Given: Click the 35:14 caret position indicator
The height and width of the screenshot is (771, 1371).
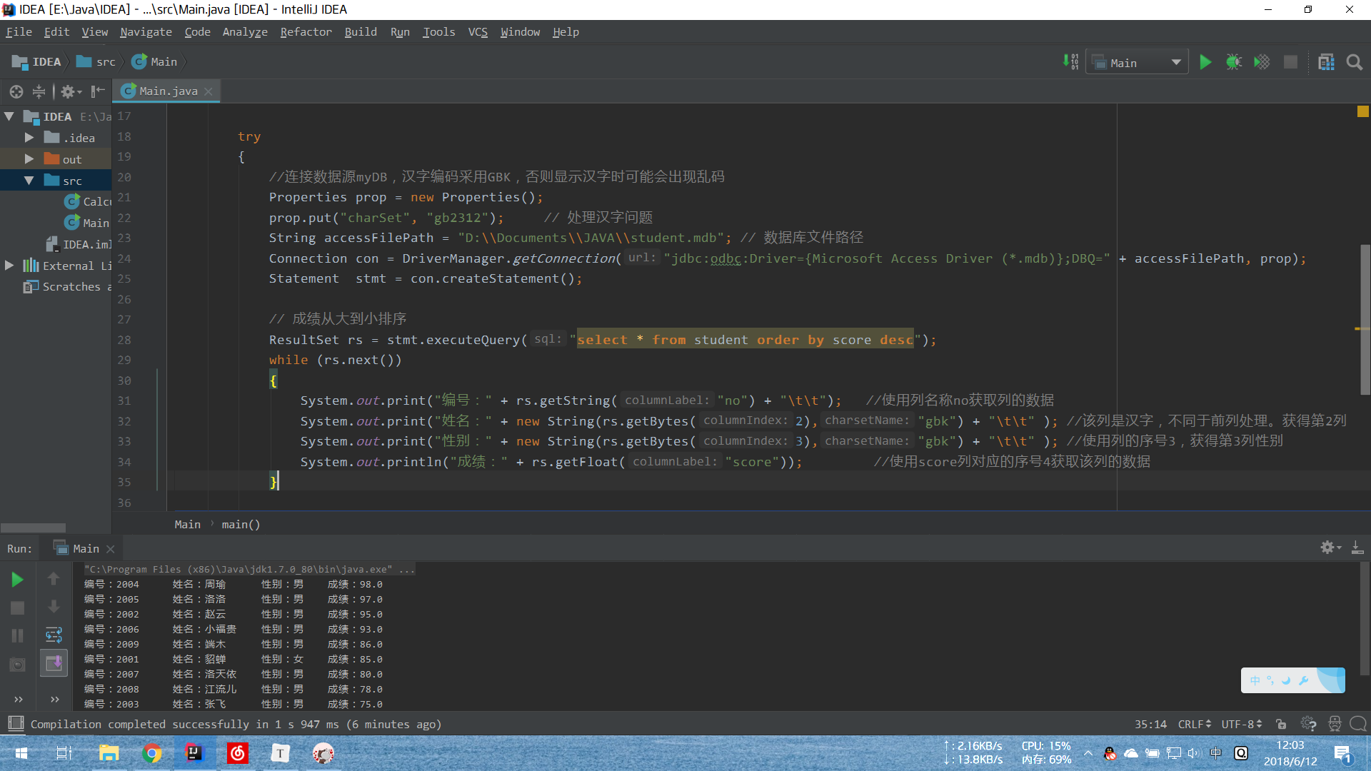Looking at the screenshot, I should (1150, 724).
